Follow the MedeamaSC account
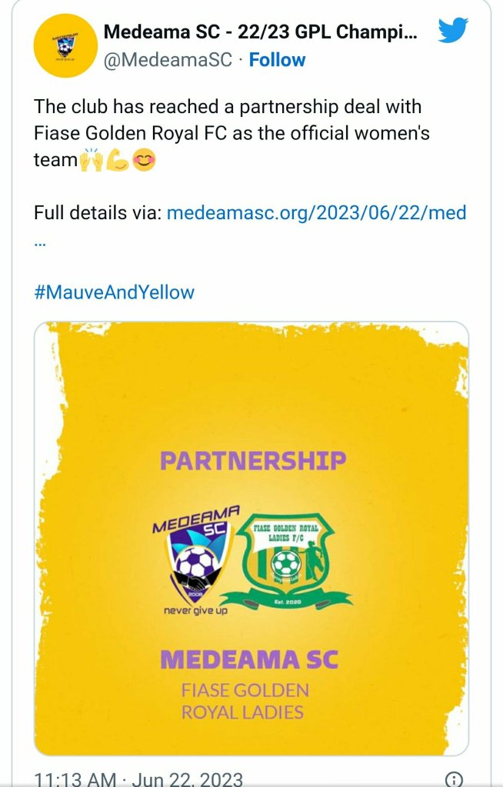Viewport: 503px width, 787px height. tap(277, 60)
